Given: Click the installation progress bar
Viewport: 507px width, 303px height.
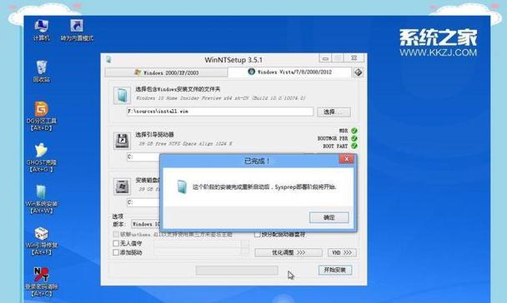Looking at the screenshot, I should point(237,271).
